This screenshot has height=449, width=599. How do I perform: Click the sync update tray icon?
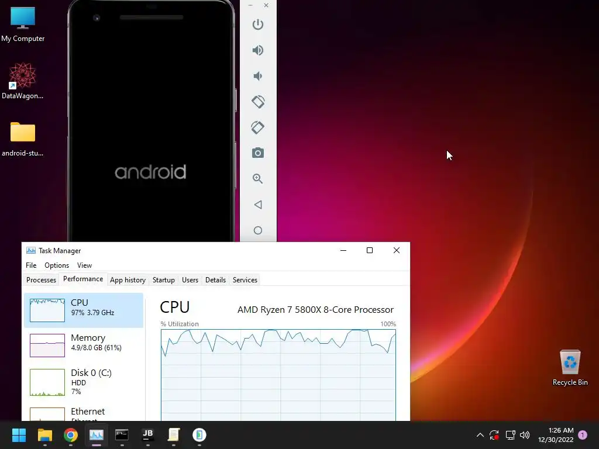pos(494,435)
